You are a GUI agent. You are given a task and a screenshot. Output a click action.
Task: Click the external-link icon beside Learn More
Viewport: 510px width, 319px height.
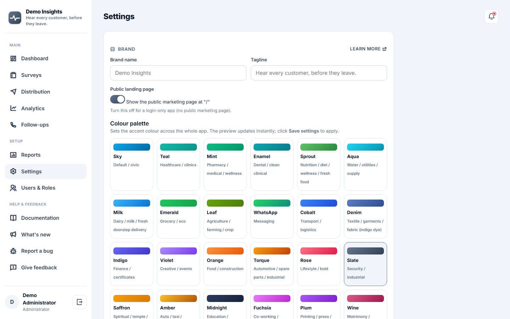coord(385,49)
